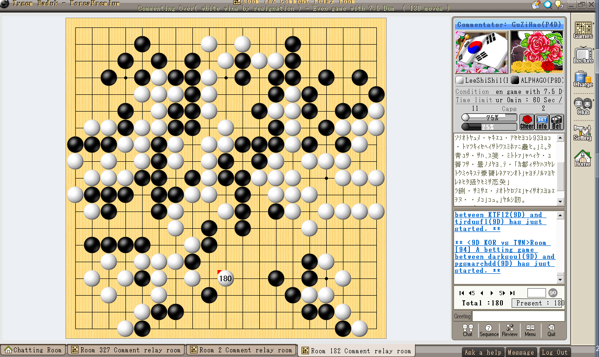Screen dimensions: 599x357
Task: Click white player's Korean flag avatar
Action: click(x=481, y=52)
